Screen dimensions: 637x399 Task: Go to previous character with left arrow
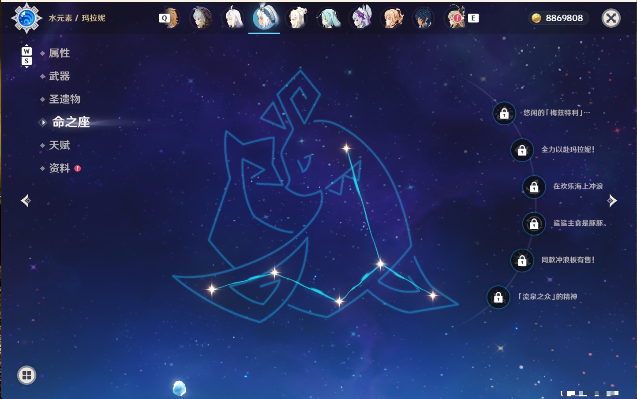tap(26, 201)
